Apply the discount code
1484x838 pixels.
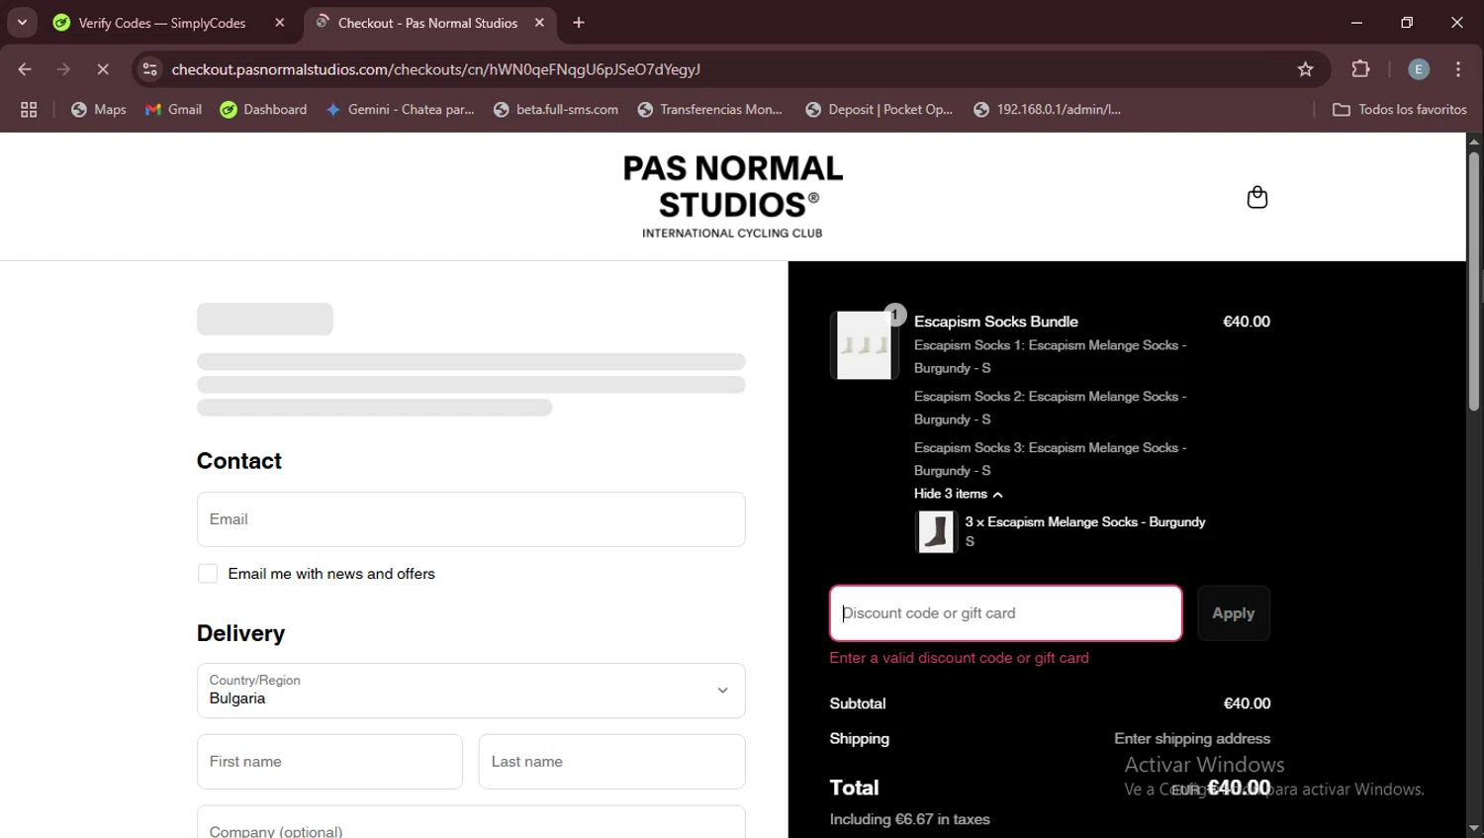1234,613
